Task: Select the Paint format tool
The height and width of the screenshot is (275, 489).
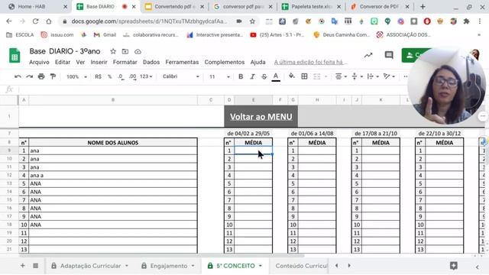Action: 53,76
